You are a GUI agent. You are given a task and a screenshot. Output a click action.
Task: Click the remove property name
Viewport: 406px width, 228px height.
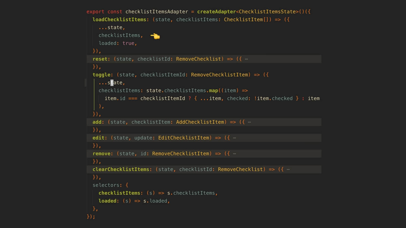pyautogui.click(x=101, y=154)
